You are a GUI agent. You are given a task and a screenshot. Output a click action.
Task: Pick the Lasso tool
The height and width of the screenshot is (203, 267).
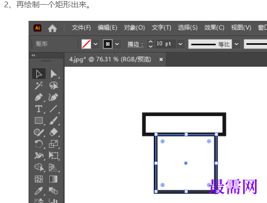coord(54,85)
